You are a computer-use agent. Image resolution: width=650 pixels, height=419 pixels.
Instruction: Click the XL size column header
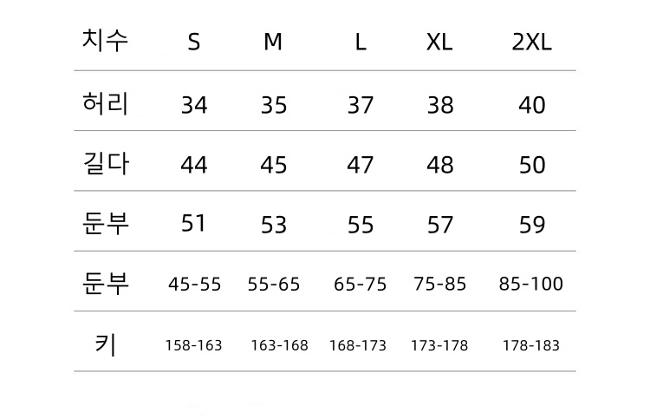(440, 43)
